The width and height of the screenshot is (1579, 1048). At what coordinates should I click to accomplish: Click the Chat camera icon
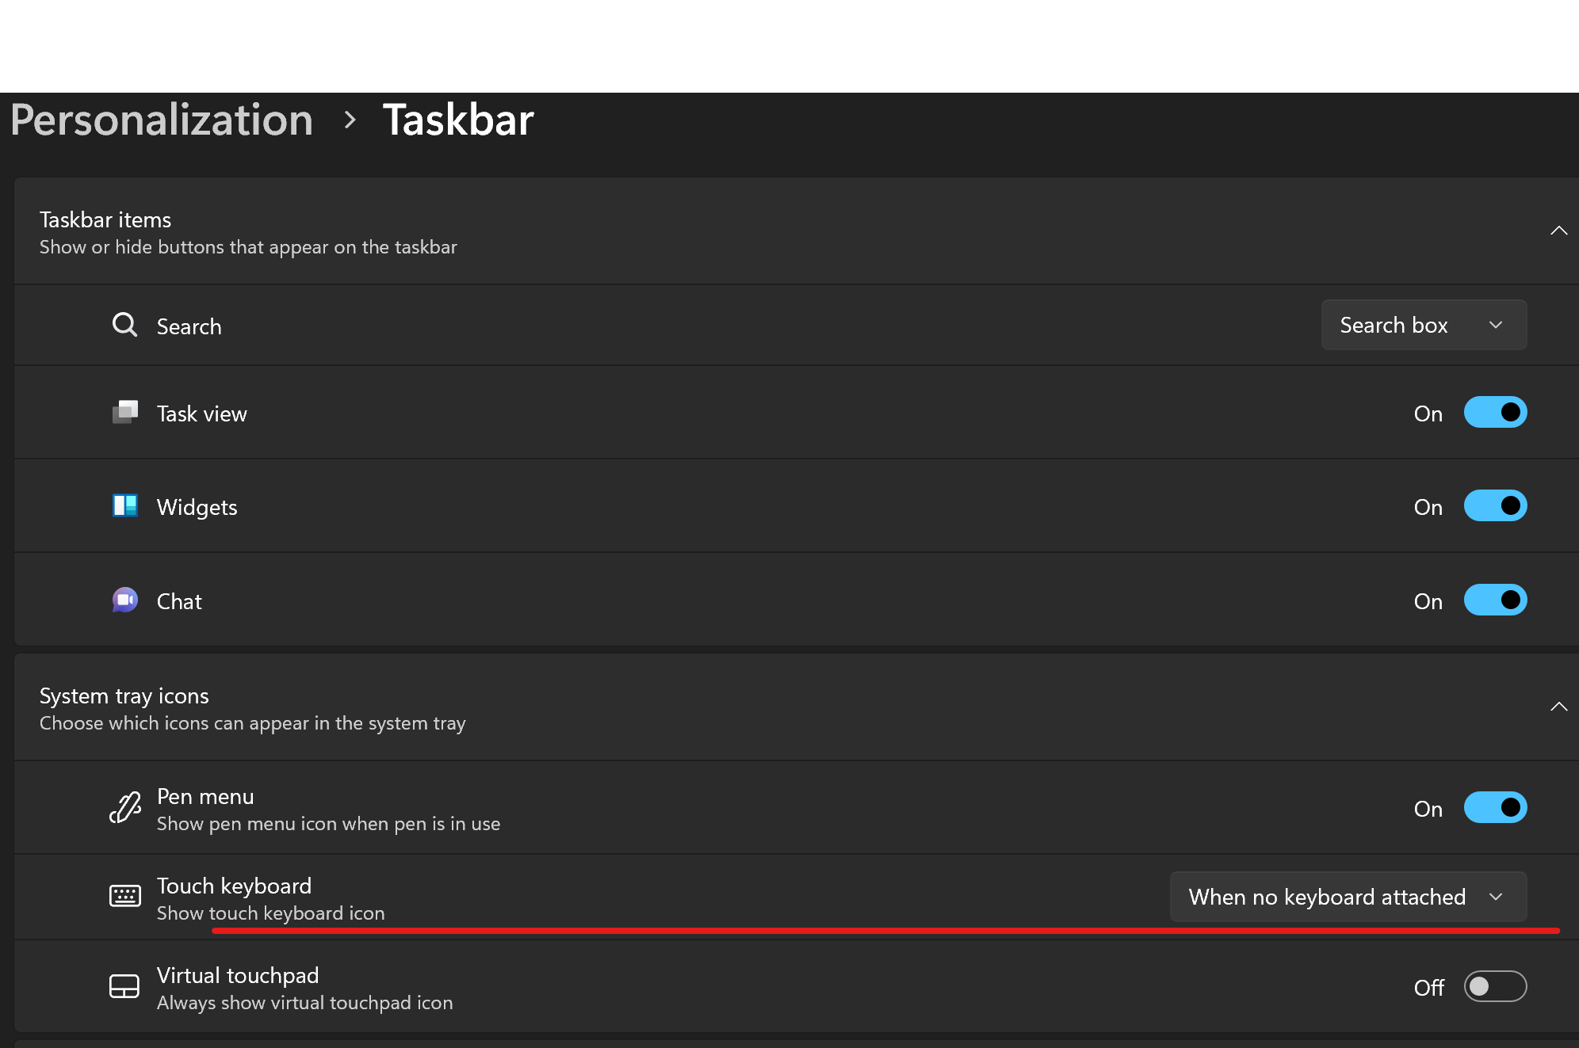click(x=124, y=600)
